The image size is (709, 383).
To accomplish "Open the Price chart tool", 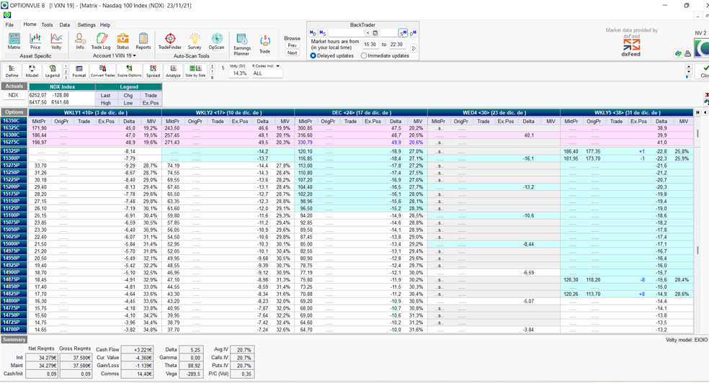I will click(x=35, y=41).
